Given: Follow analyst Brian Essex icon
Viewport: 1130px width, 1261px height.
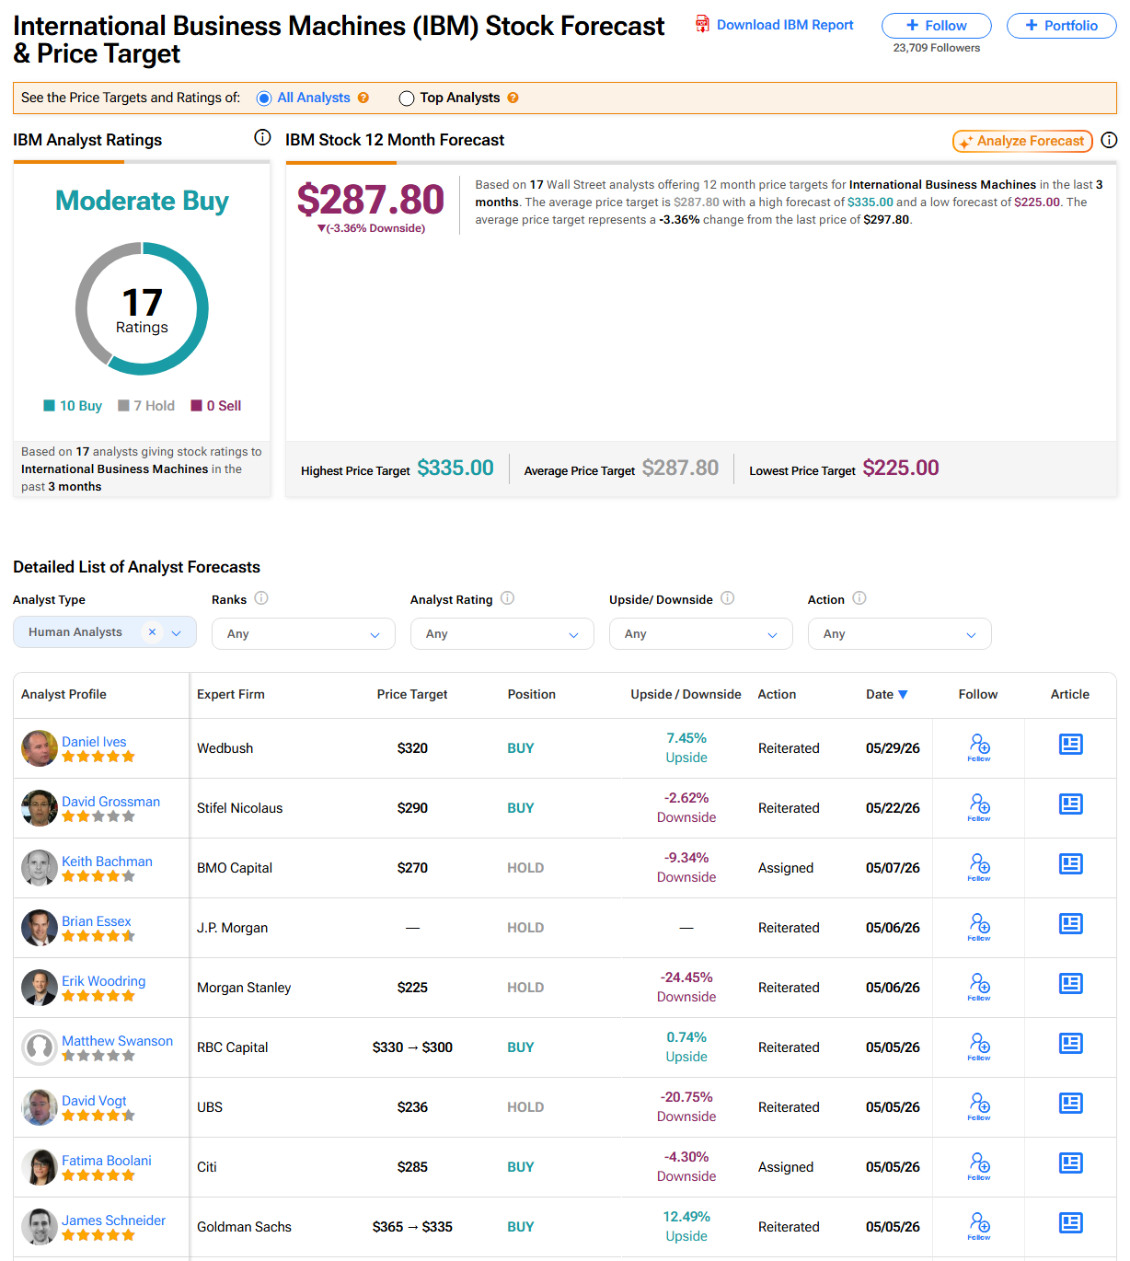Looking at the screenshot, I should (979, 927).
